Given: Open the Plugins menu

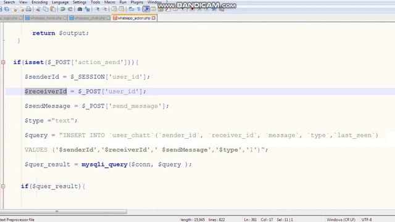Looking at the screenshot, I should 137,2.
